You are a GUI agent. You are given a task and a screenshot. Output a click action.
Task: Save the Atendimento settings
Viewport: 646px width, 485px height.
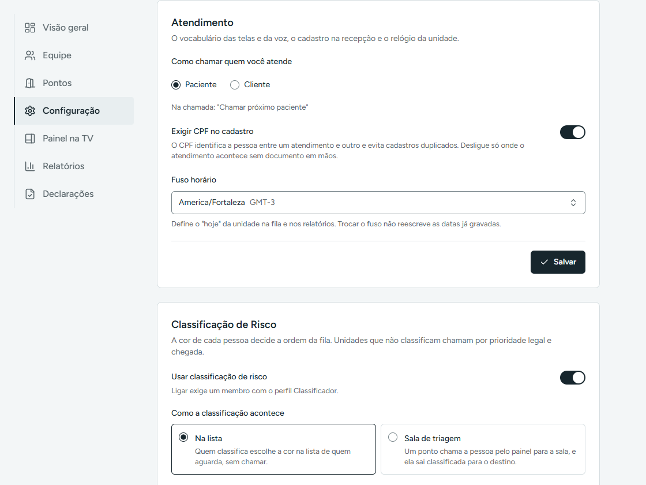click(557, 262)
